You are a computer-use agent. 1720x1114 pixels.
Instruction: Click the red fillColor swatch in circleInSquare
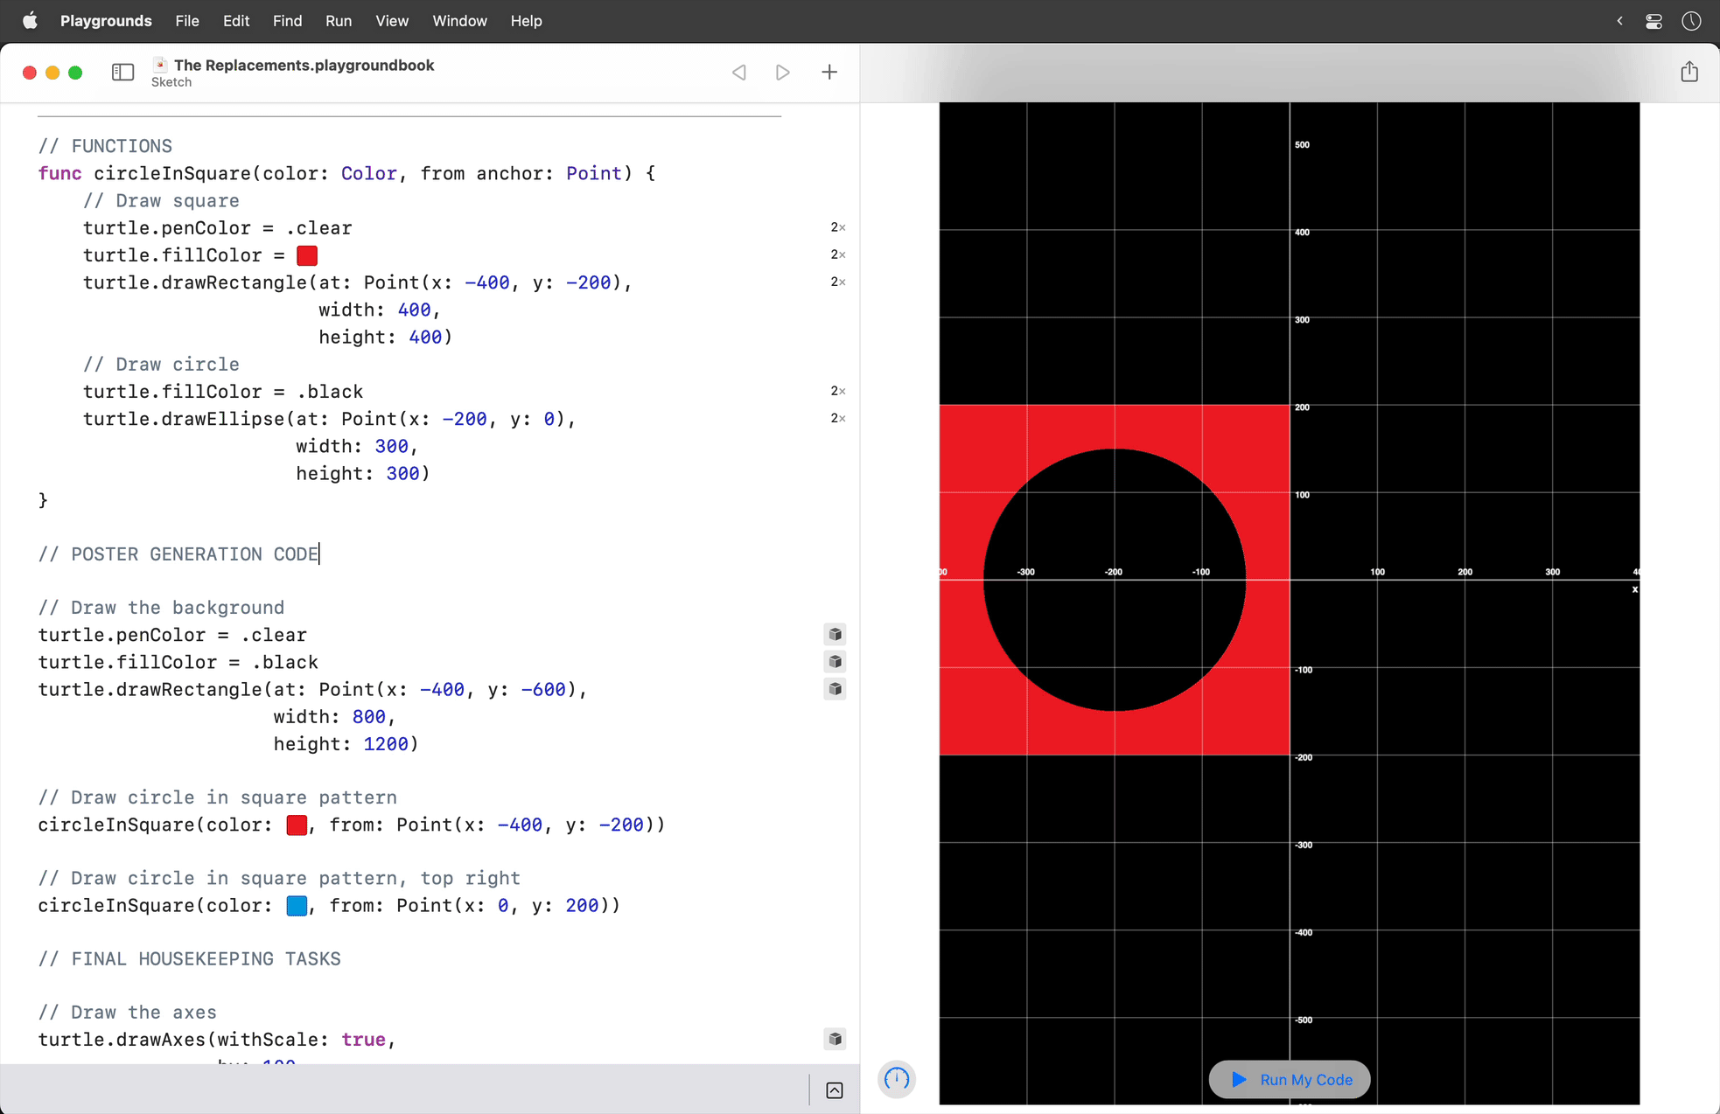306,255
